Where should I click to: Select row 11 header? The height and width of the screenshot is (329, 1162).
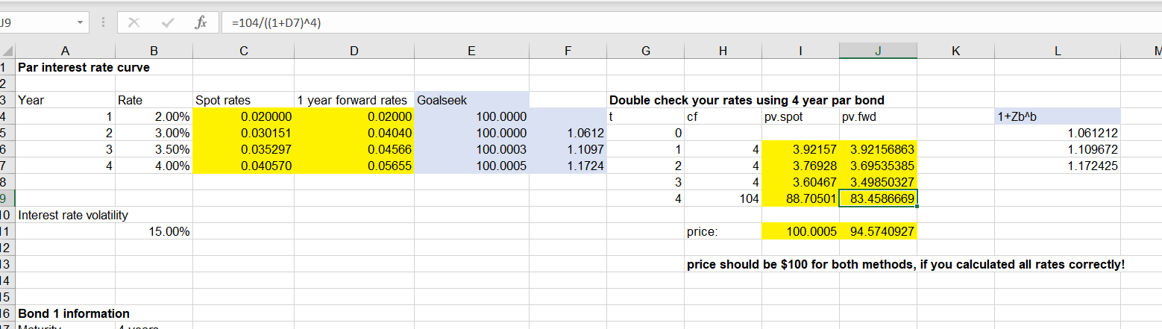click(7, 231)
